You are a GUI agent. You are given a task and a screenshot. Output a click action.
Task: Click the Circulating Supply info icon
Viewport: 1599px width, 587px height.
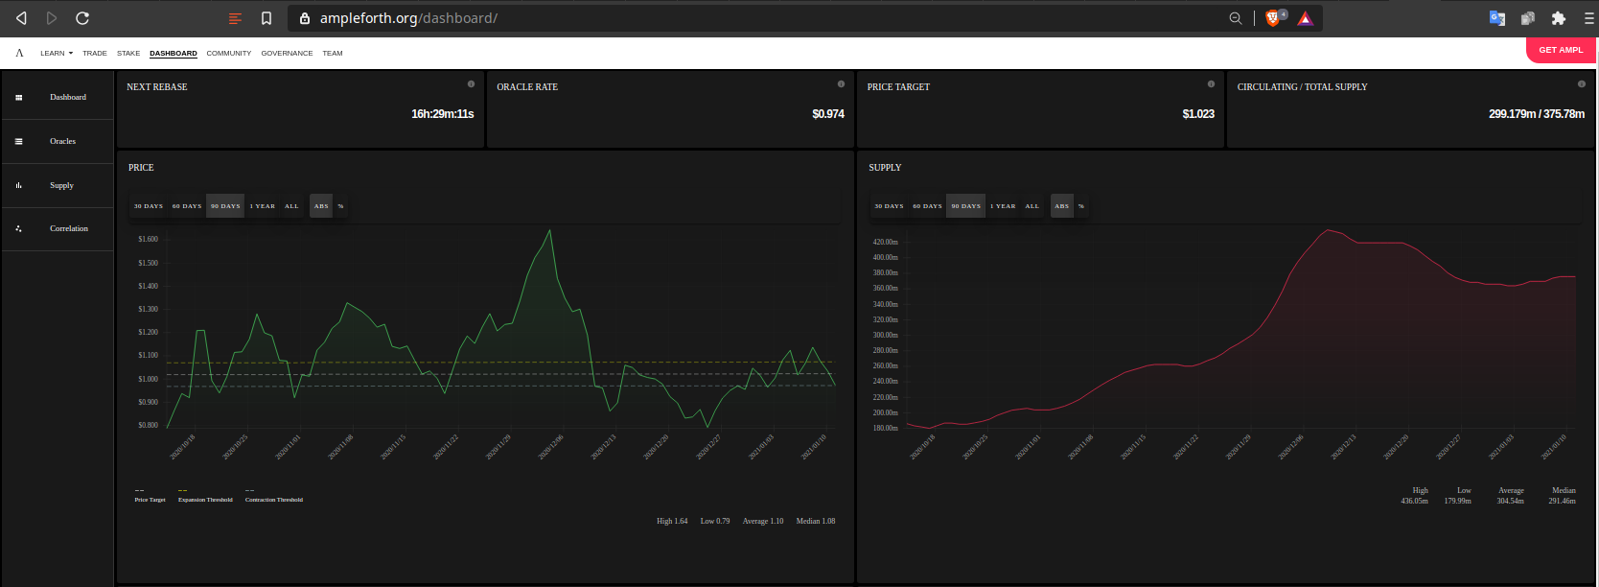1581,84
